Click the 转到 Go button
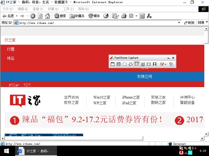This screenshot has height=156, width=209. click(x=189, y=23)
